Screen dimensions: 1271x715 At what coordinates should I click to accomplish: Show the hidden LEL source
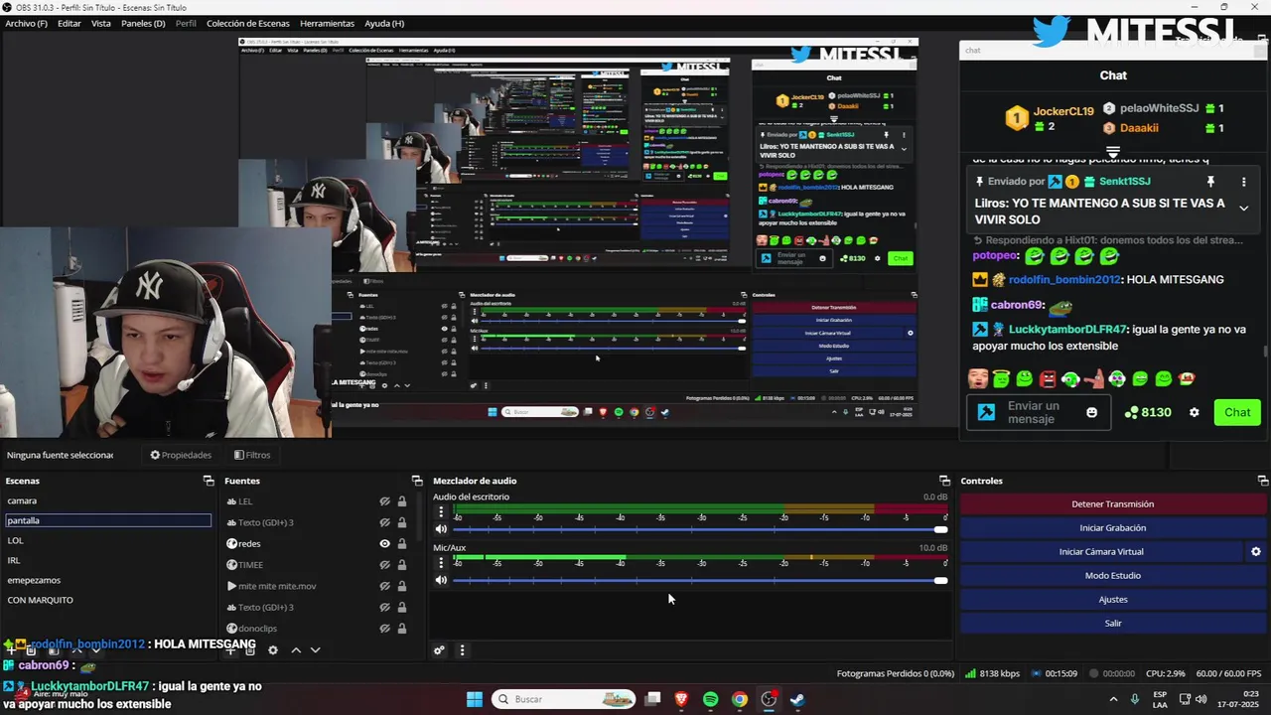(x=384, y=501)
